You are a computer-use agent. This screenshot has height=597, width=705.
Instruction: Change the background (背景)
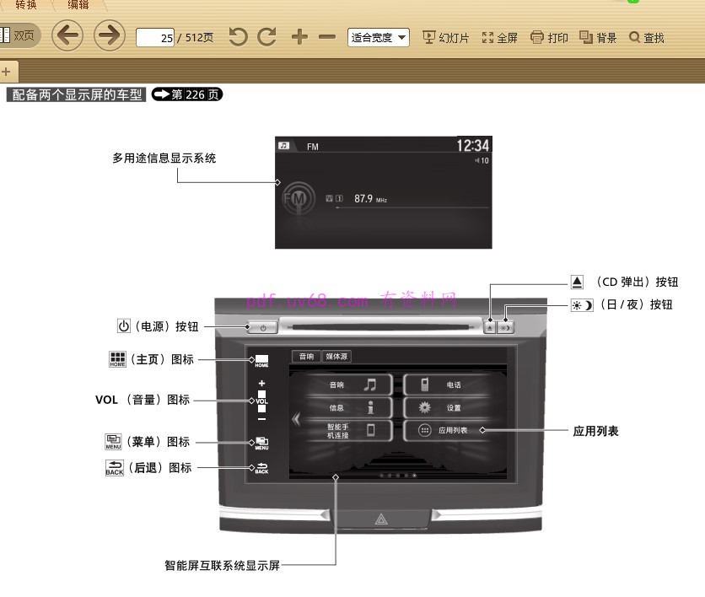[x=598, y=37]
